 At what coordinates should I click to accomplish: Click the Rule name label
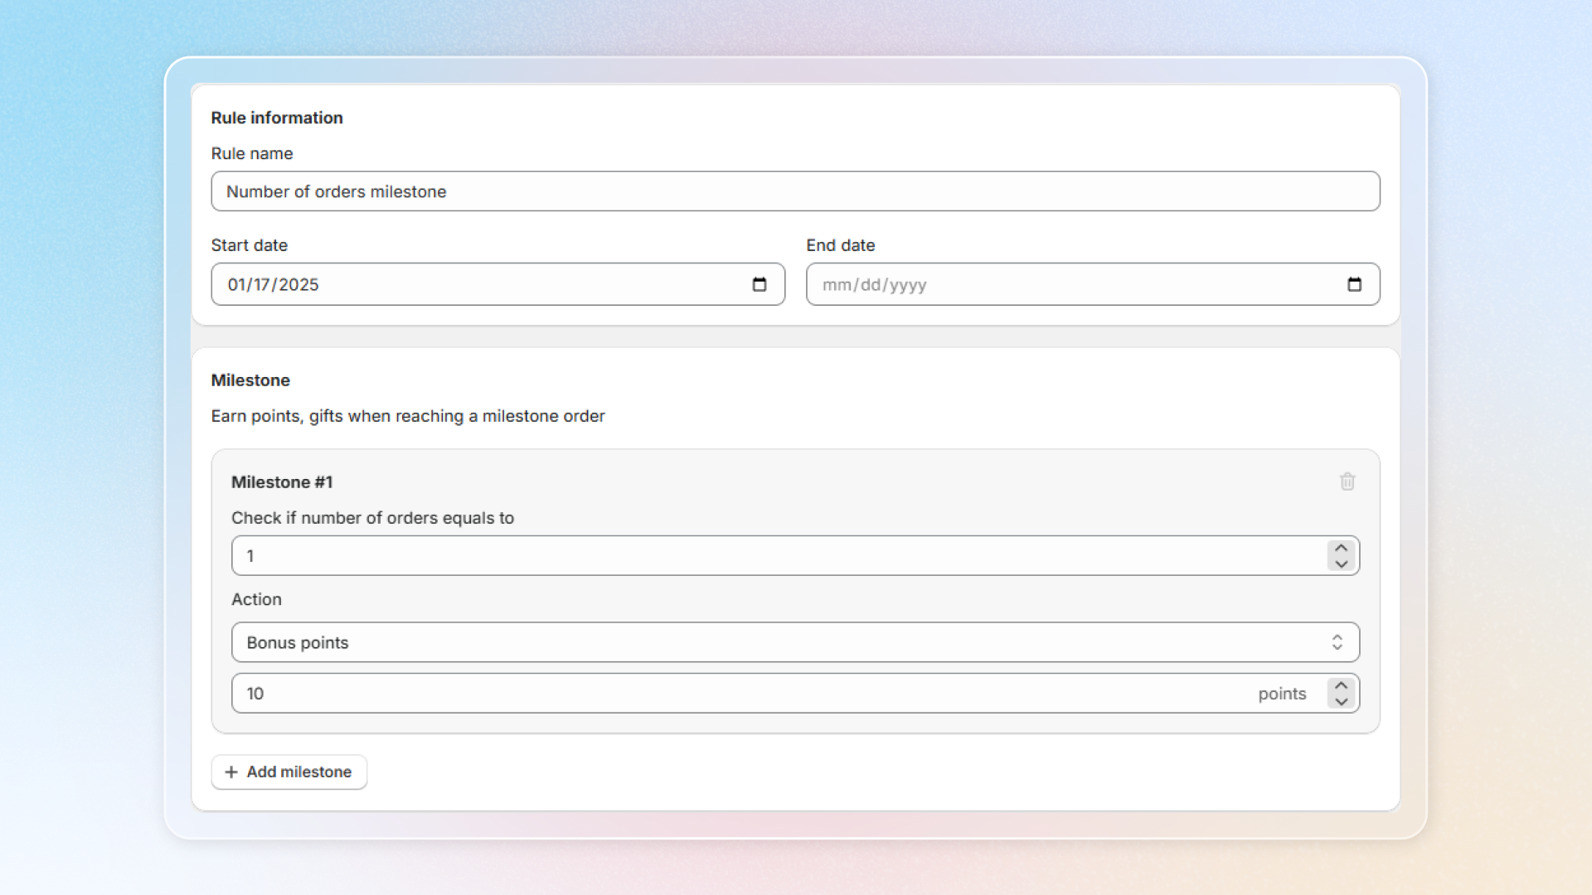coord(251,153)
